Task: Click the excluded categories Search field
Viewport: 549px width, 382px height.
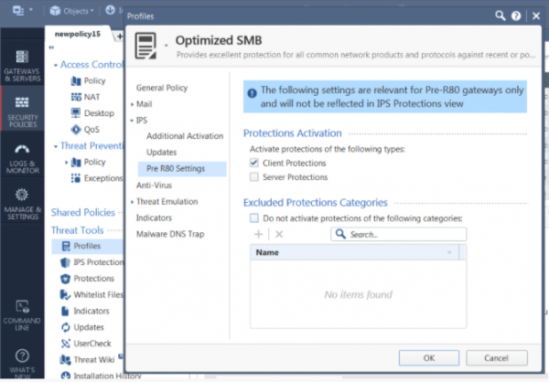Action: pos(403,235)
